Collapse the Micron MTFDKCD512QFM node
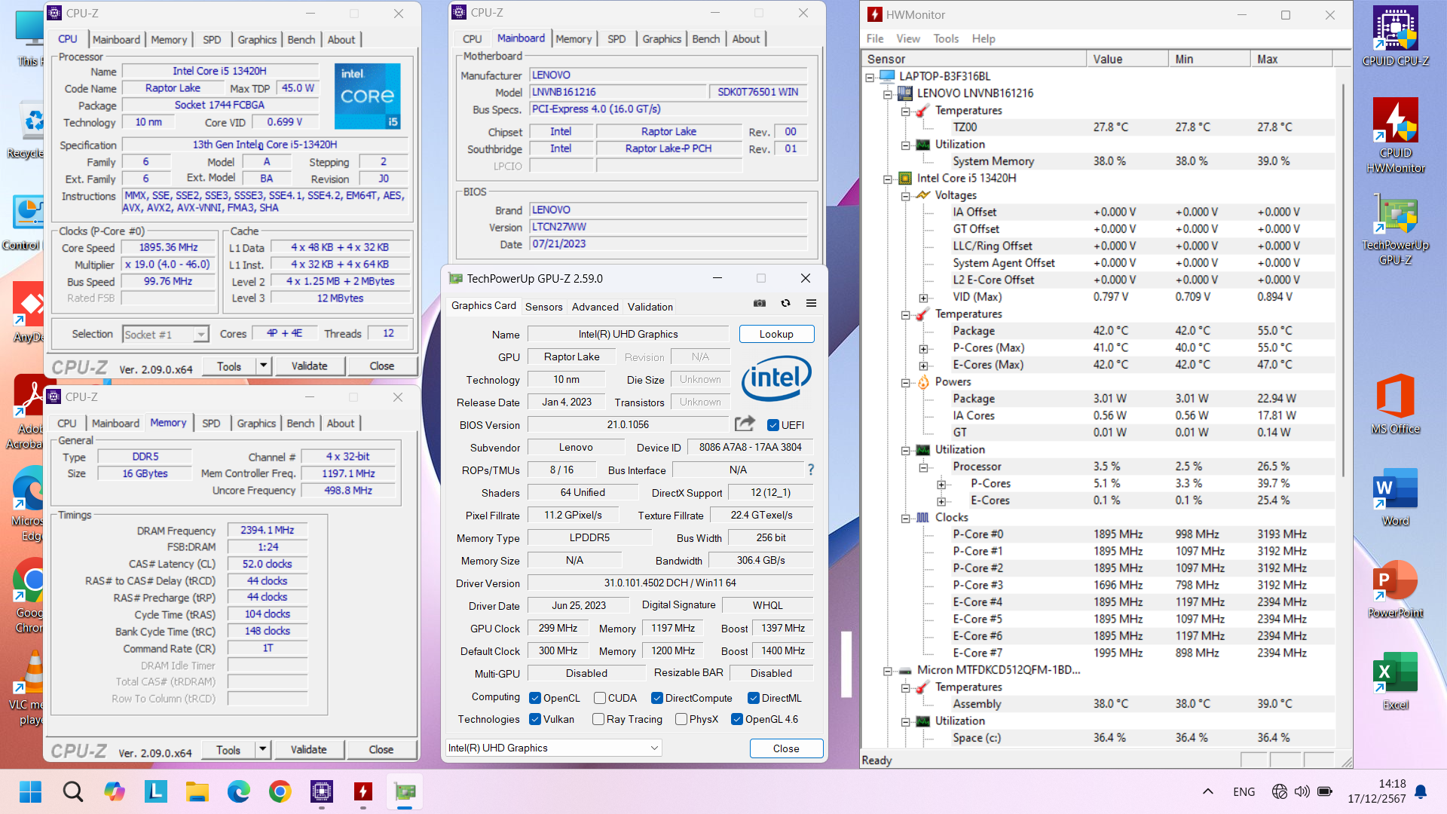The height and width of the screenshot is (814, 1447). click(887, 671)
